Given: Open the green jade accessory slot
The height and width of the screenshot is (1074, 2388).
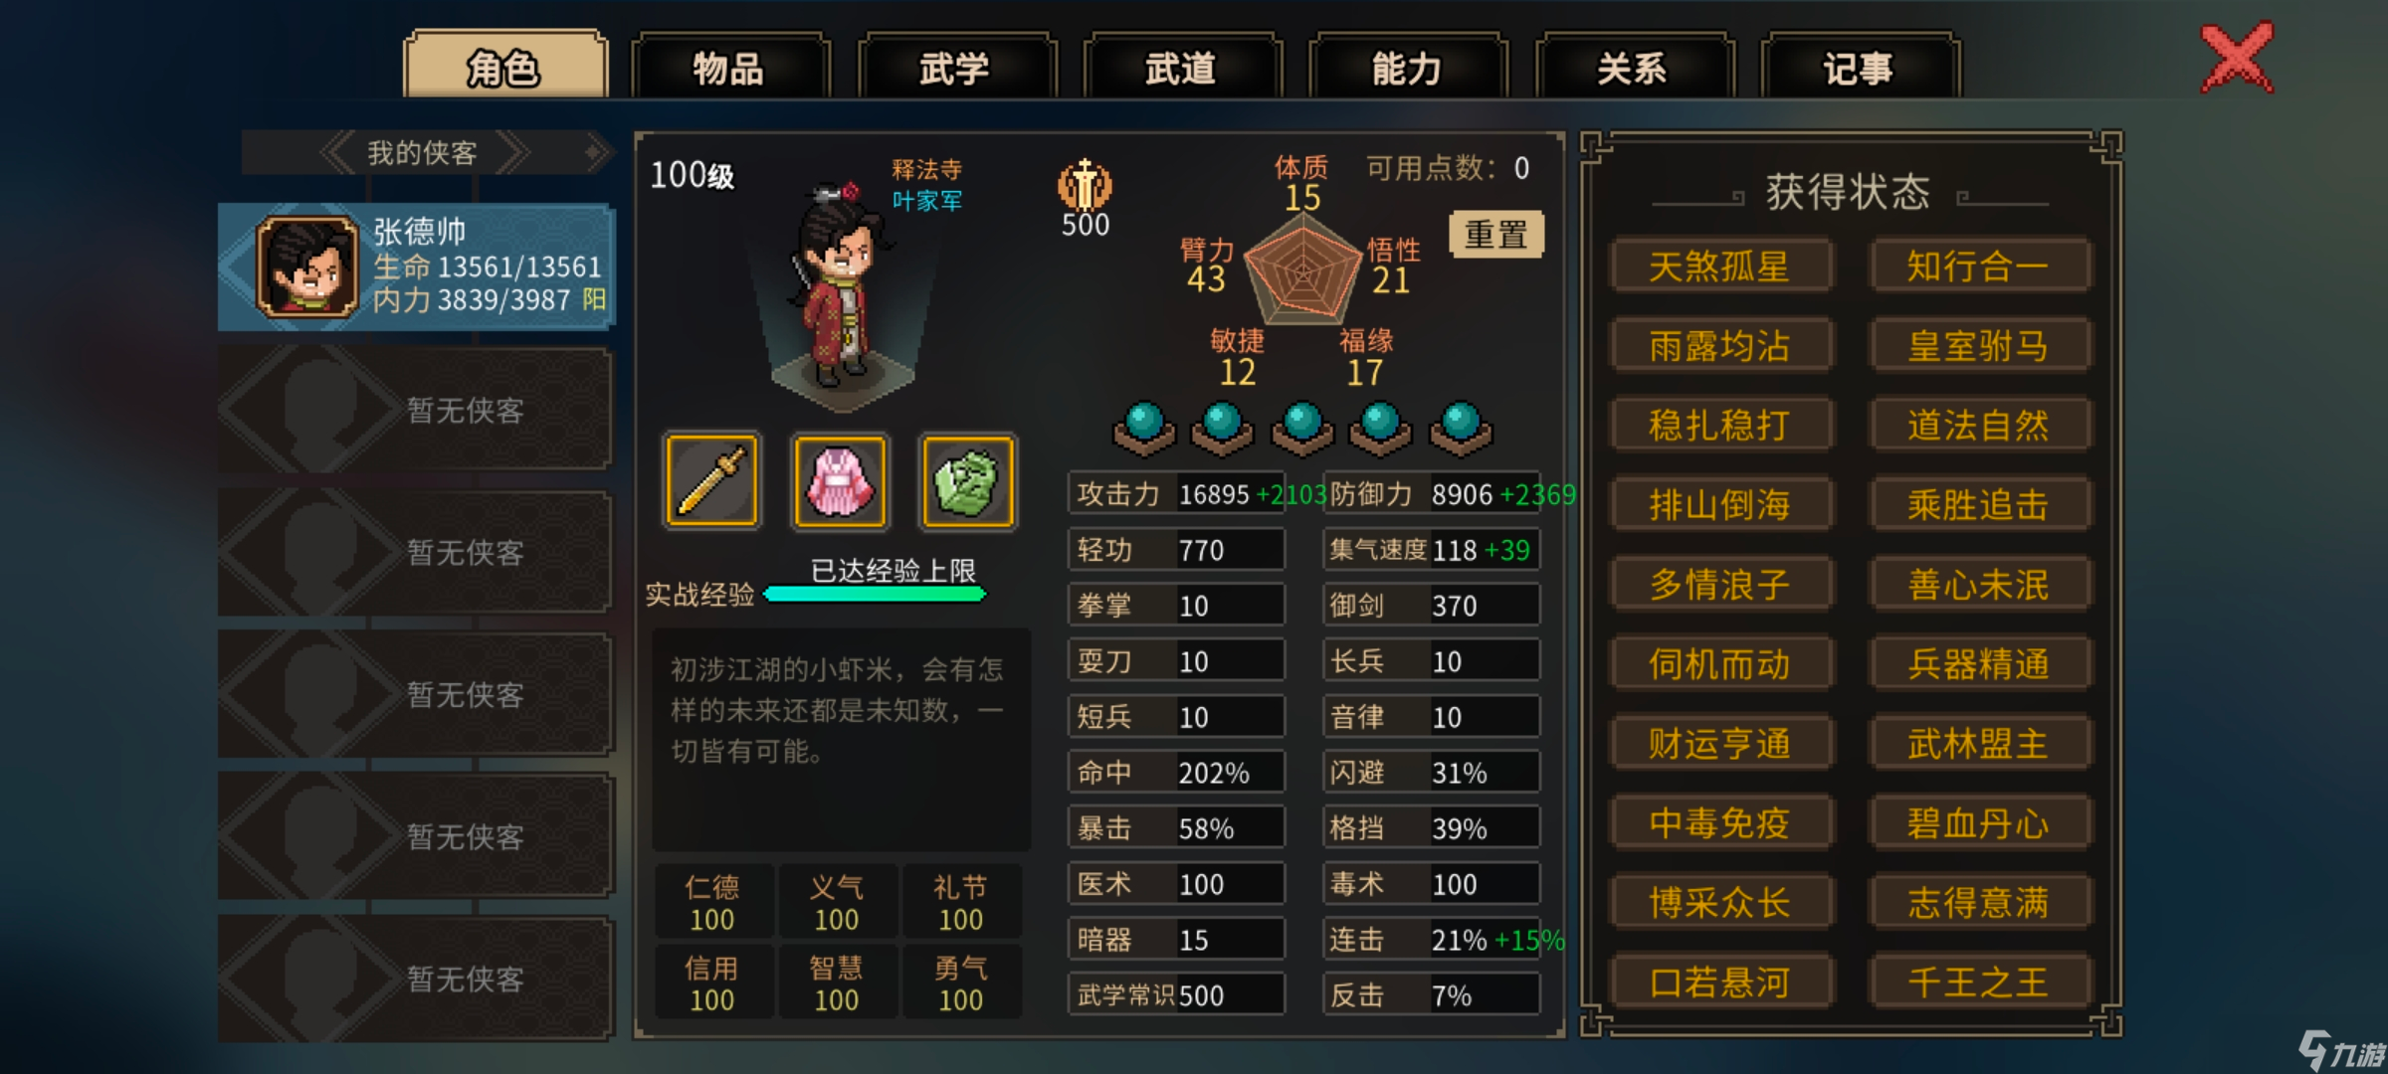Looking at the screenshot, I should (967, 481).
